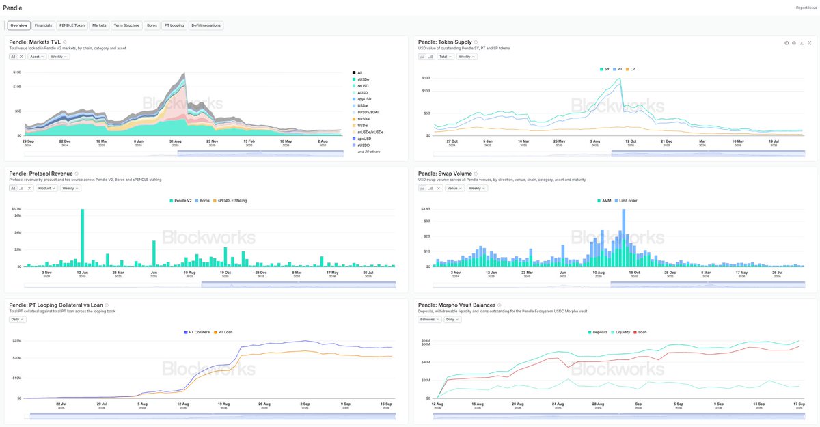Click 'and 30 others' in TVL legend
This screenshot has height=427, width=820.
point(369,151)
